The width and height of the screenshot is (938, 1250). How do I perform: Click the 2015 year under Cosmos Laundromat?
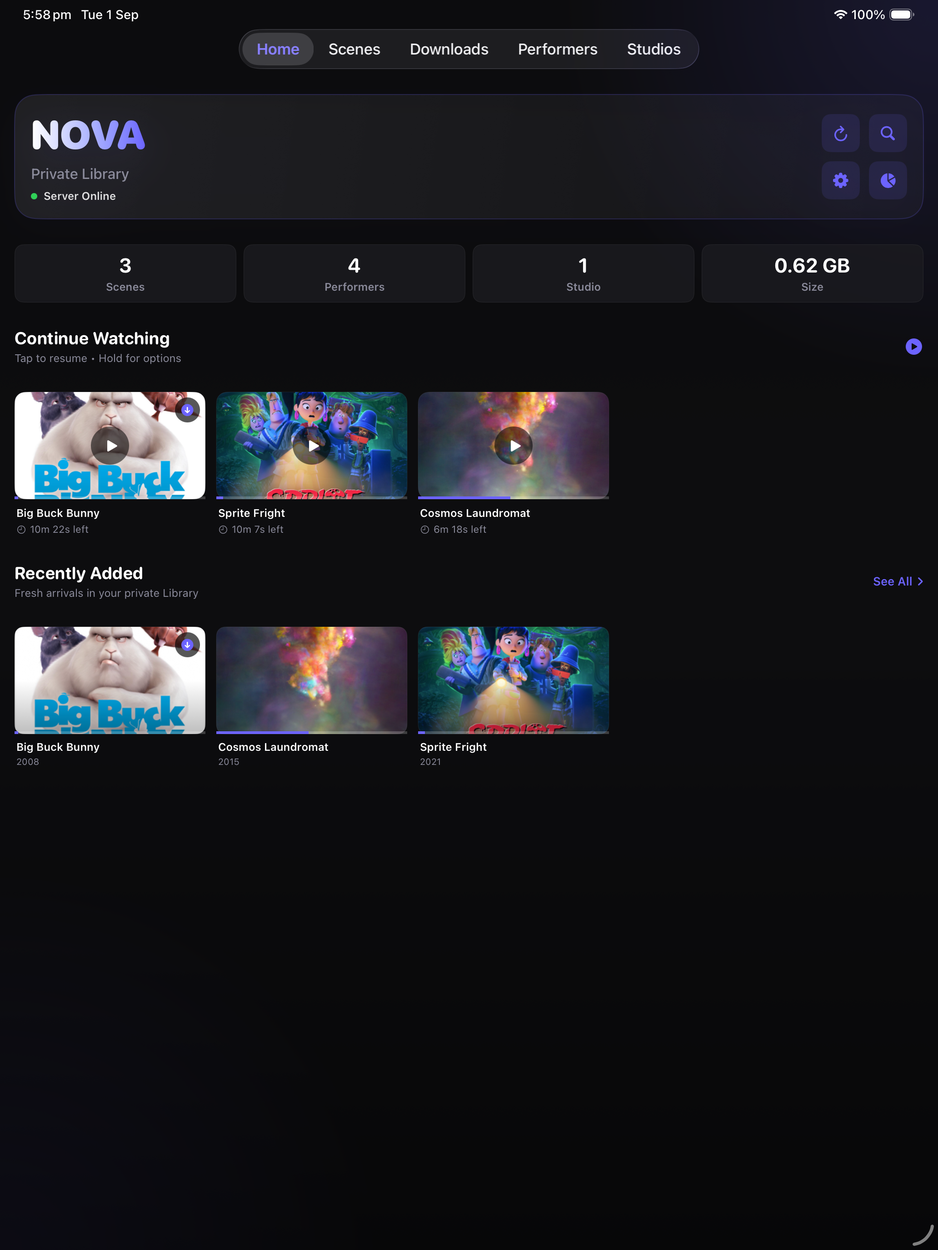point(229,762)
